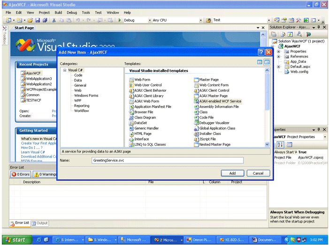Click the Properties icon in Solution Explorer toolbar
The image size is (329, 245).
274,34
